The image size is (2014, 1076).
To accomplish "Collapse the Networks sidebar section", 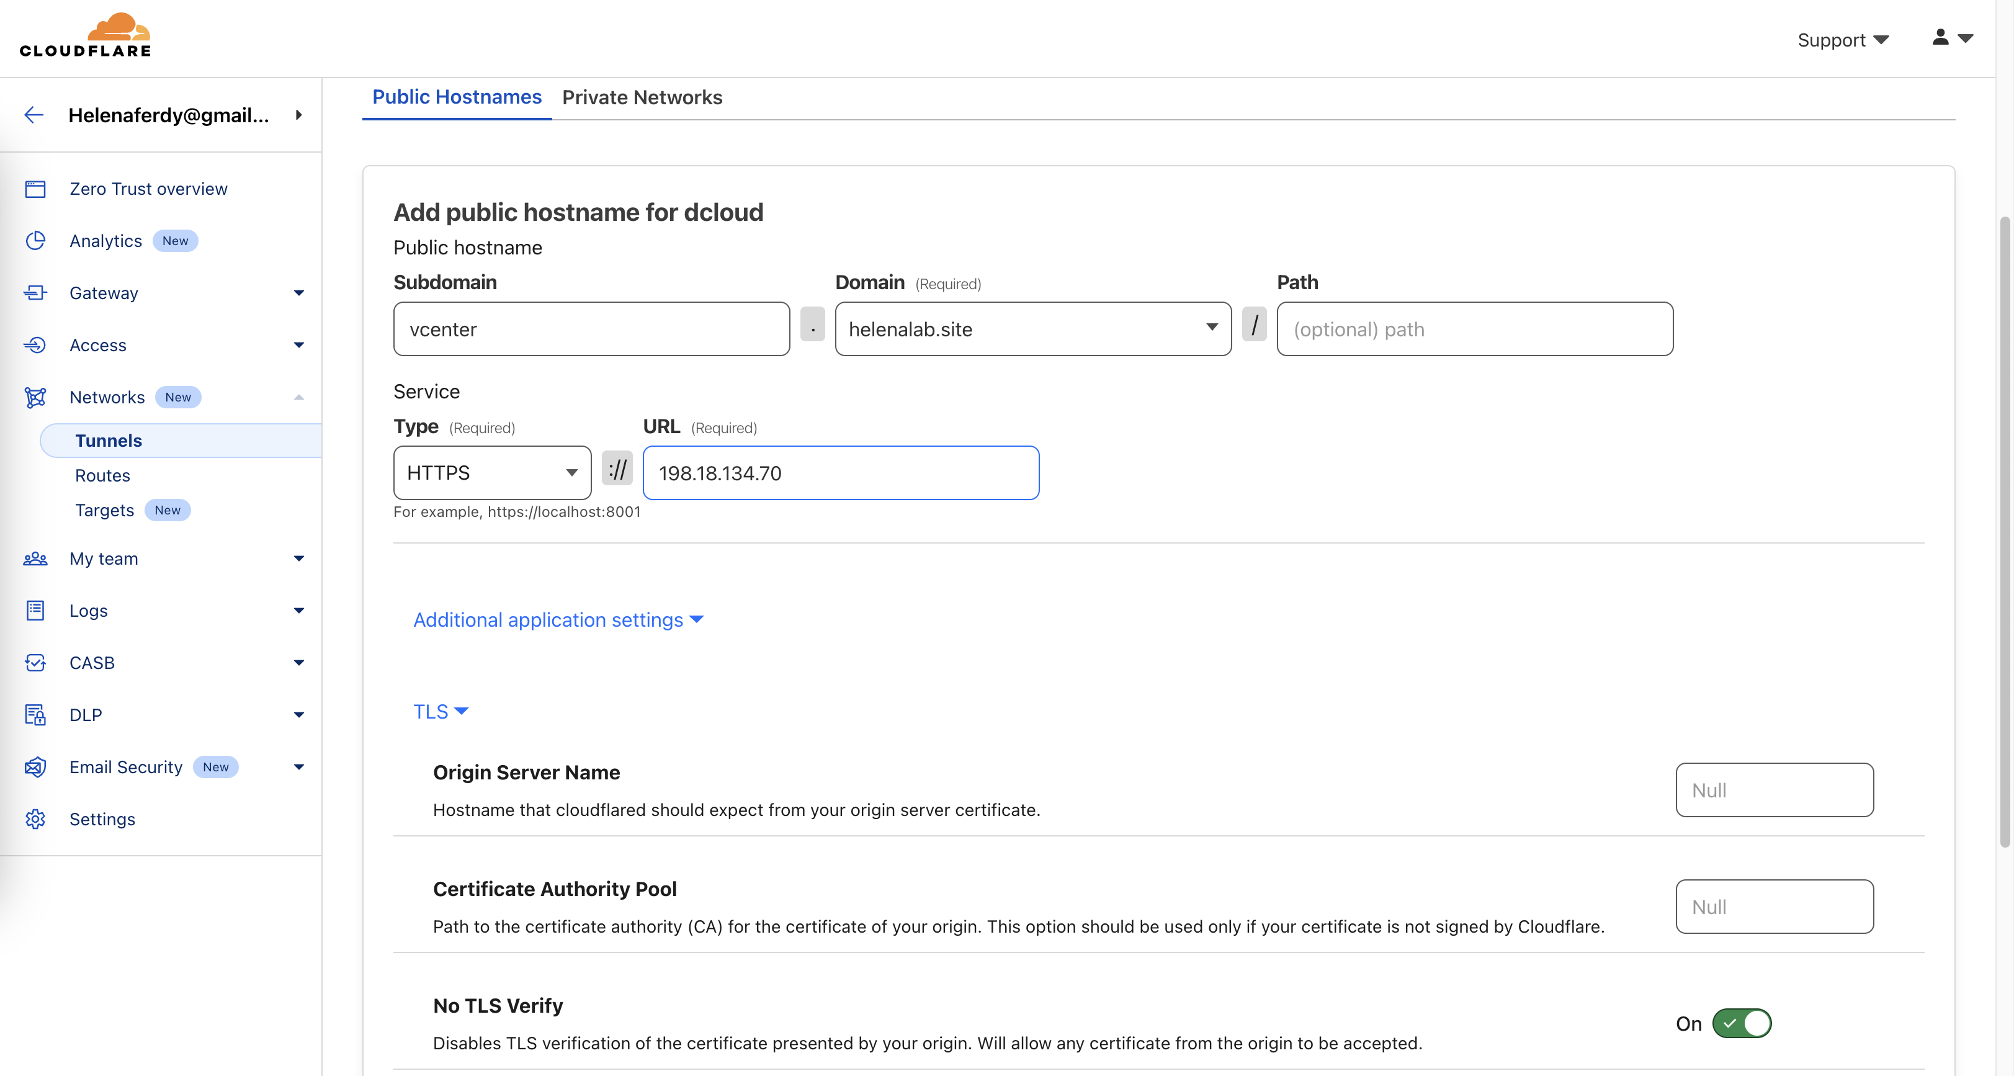I will 298,397.
